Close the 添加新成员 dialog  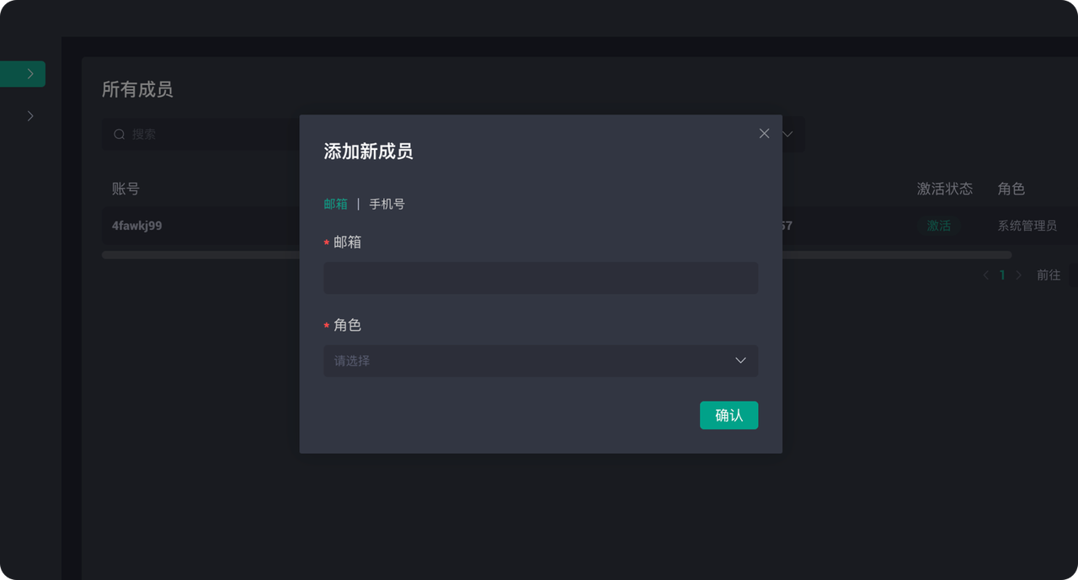[764, 134]
